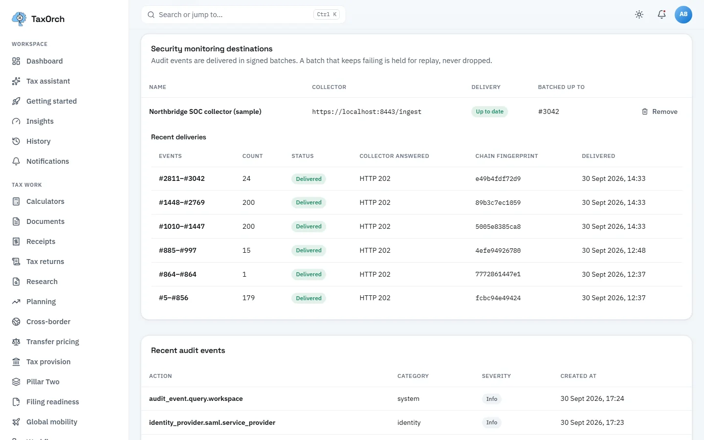Image resolution: width=704 pixels, height=440 pixels.
Task: Open identity_provider.saml.service_provider event
Action: point(212,423)
